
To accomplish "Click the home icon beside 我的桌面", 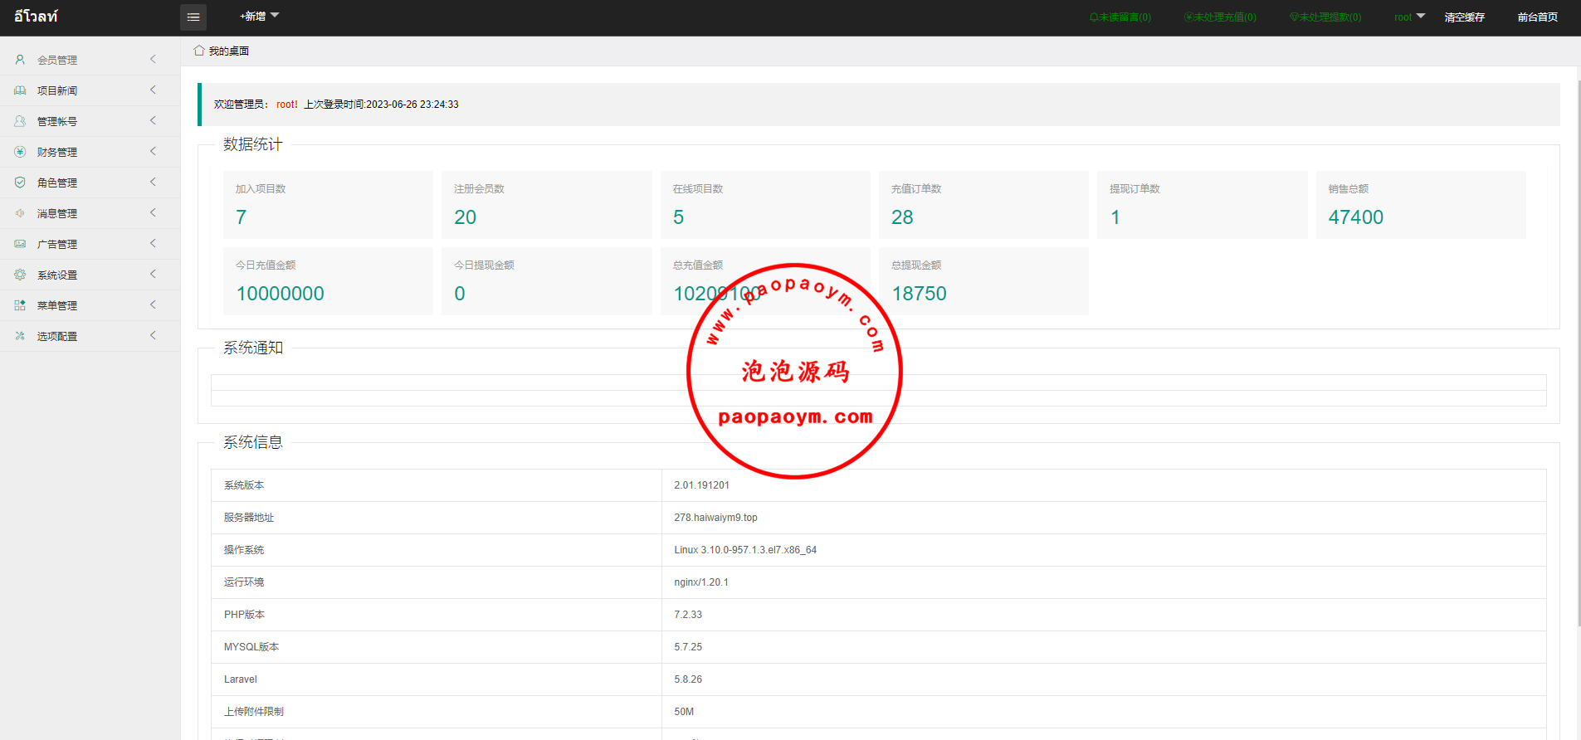I will click(x=199, y=51).
